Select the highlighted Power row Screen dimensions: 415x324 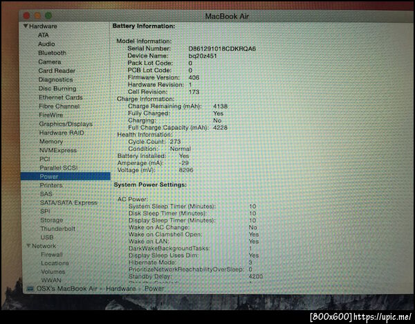tap(66, 176)
